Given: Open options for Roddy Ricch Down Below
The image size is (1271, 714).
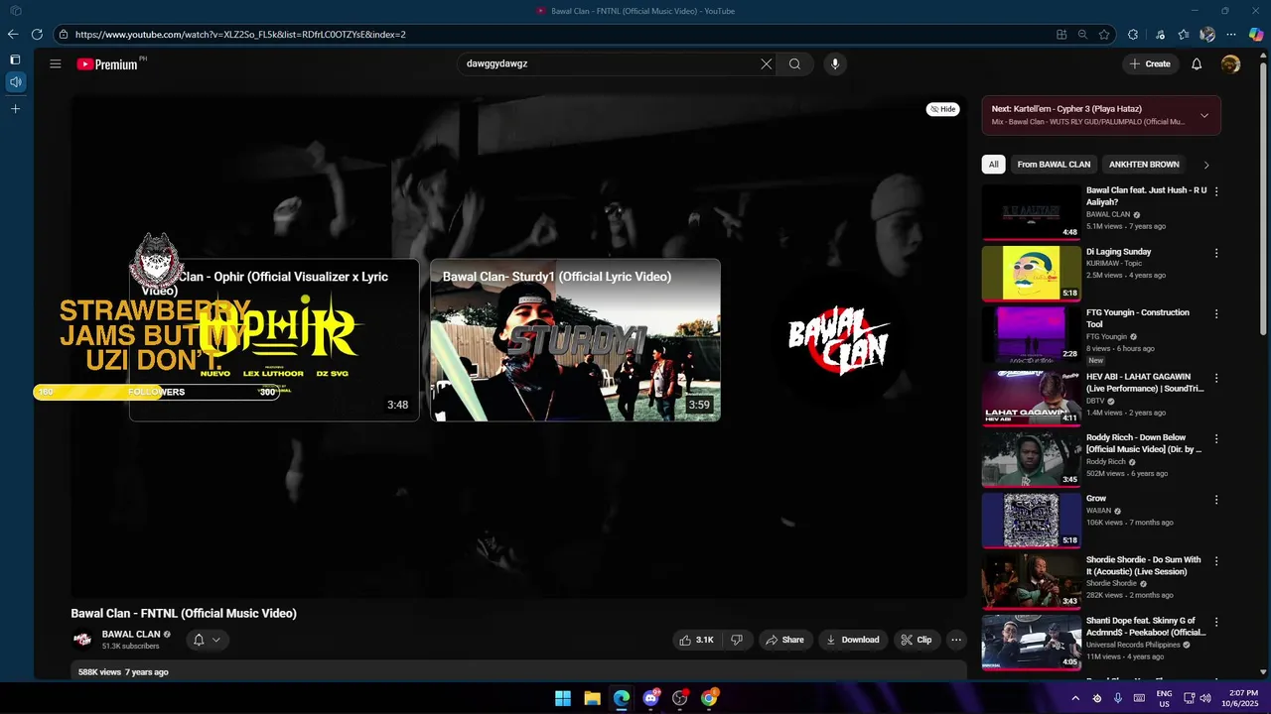Looking at the screenshot, I should [1216, 438].
